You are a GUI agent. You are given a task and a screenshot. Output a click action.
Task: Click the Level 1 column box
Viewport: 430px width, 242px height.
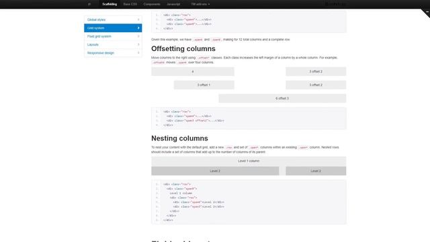coord(249,161)
